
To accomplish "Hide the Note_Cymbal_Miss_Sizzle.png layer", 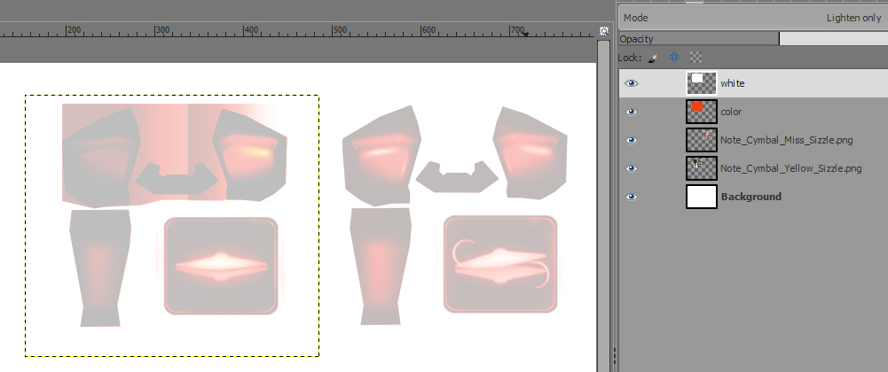I will (x=631, y=140).
